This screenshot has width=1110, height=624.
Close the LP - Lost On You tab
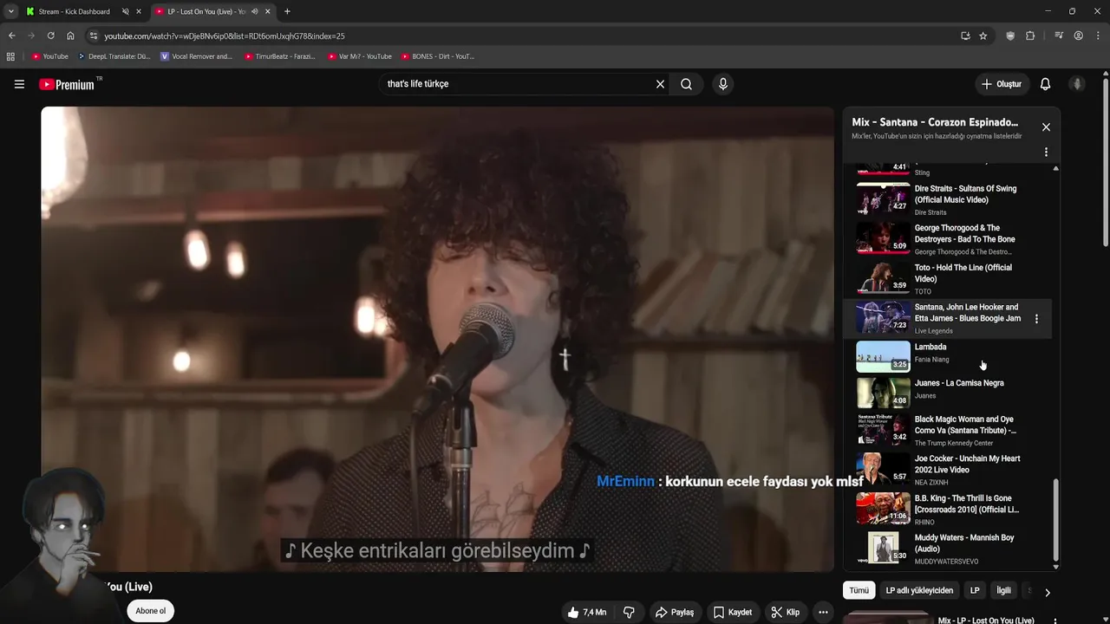(x=267, y=11)
